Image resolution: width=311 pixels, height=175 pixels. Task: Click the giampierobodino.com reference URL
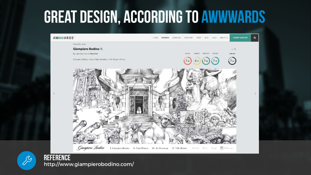(89, 164)
